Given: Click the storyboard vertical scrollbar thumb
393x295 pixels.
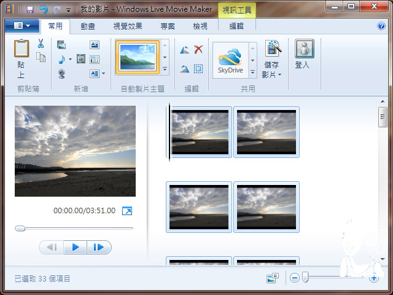Looking at the screenshot, I should [x=383, y=117].
